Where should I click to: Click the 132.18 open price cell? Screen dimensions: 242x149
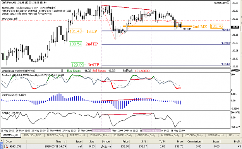tap(125, 146)
